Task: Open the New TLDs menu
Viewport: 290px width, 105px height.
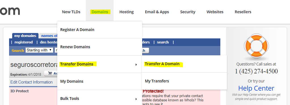Action: click(71, 12)
